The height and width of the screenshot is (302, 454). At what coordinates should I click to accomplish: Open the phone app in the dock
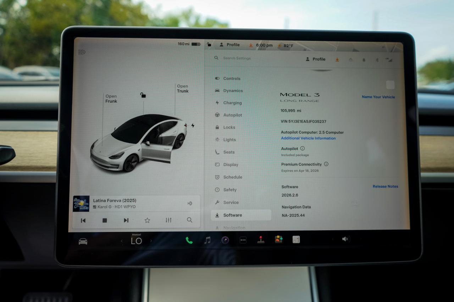189,240
